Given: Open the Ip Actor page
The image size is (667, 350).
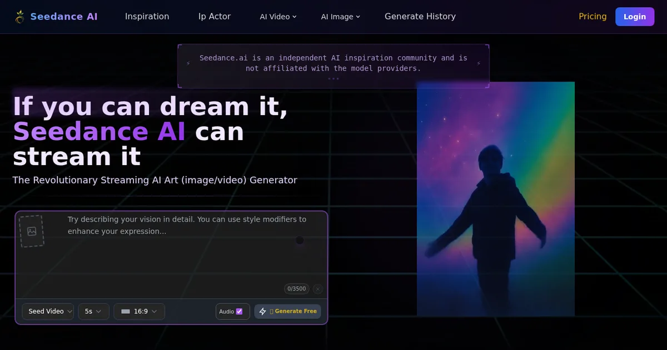Looking at the screenshot, I should pyautogui.click(x=215, y=17).
